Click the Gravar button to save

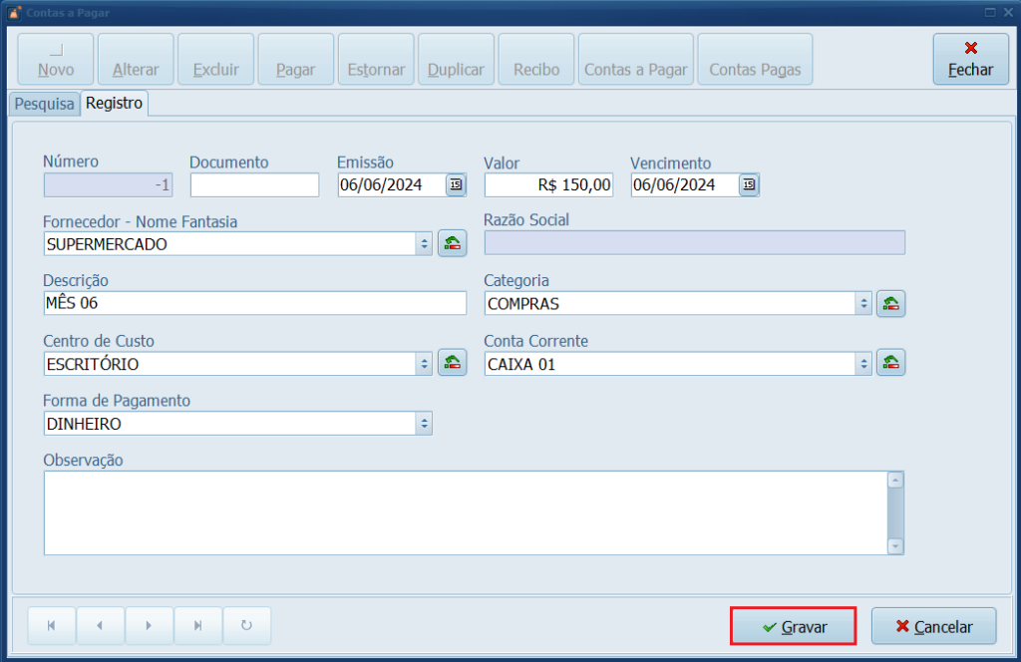[x=794, y=627]
